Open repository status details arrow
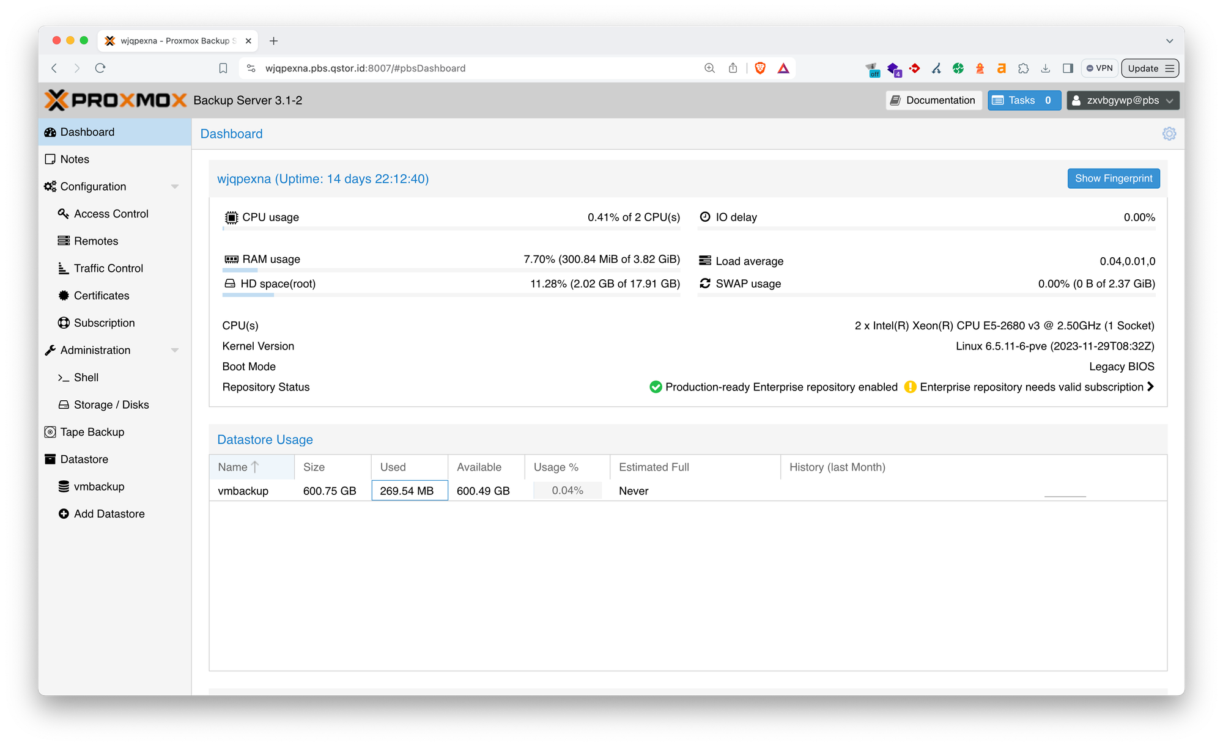This screenshot has height=746, width=1223. [1150, 387]
